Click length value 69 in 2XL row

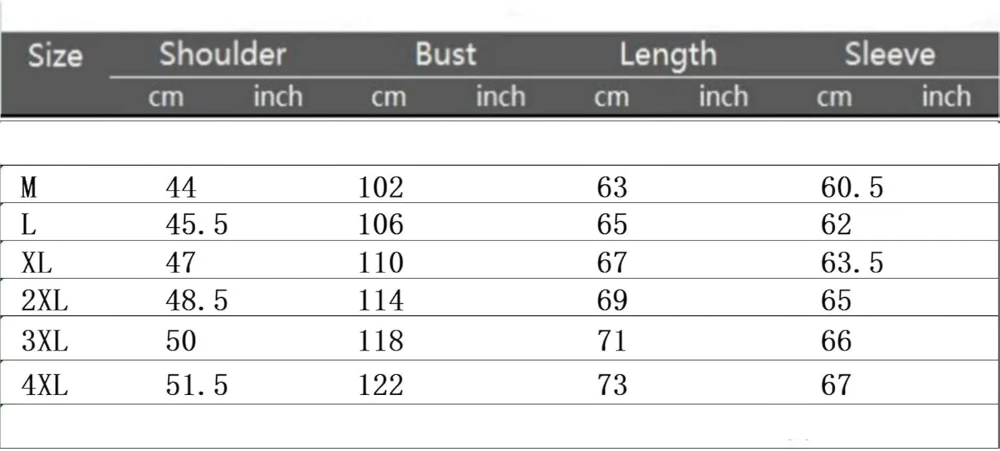pos(612,302)
